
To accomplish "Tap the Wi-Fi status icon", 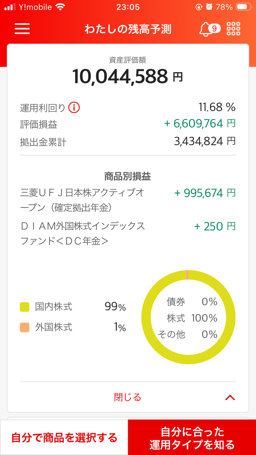I will [x=60, y=7].
